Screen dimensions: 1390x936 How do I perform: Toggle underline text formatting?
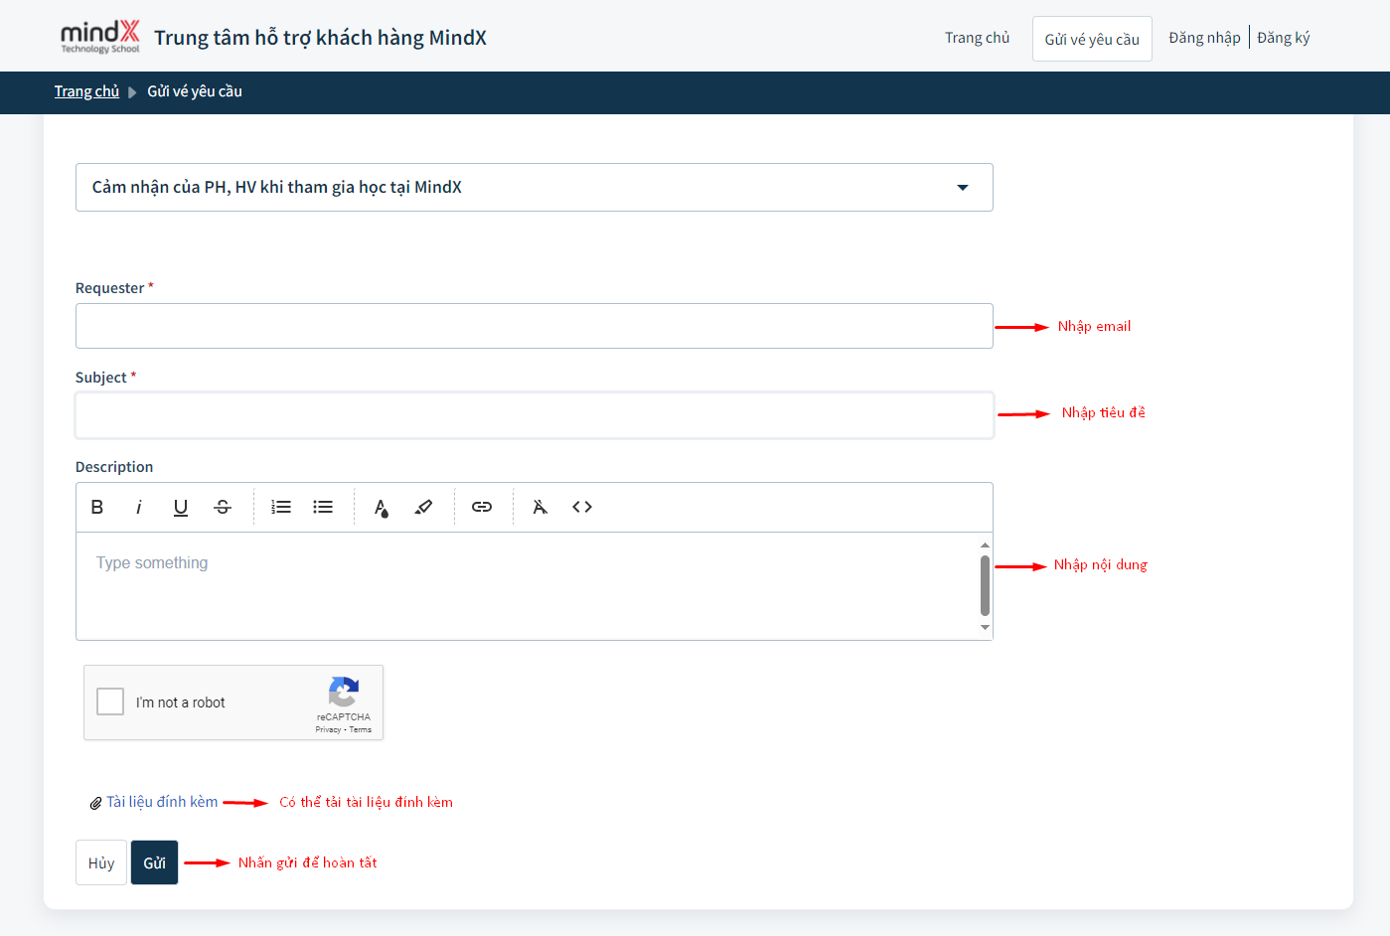[181, 507]
